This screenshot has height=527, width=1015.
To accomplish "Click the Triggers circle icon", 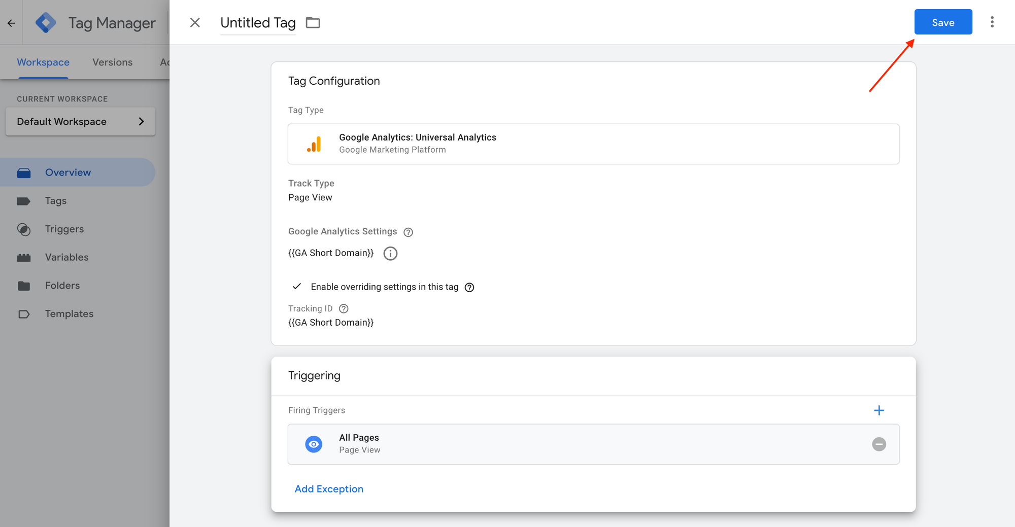I will [24, 229].
